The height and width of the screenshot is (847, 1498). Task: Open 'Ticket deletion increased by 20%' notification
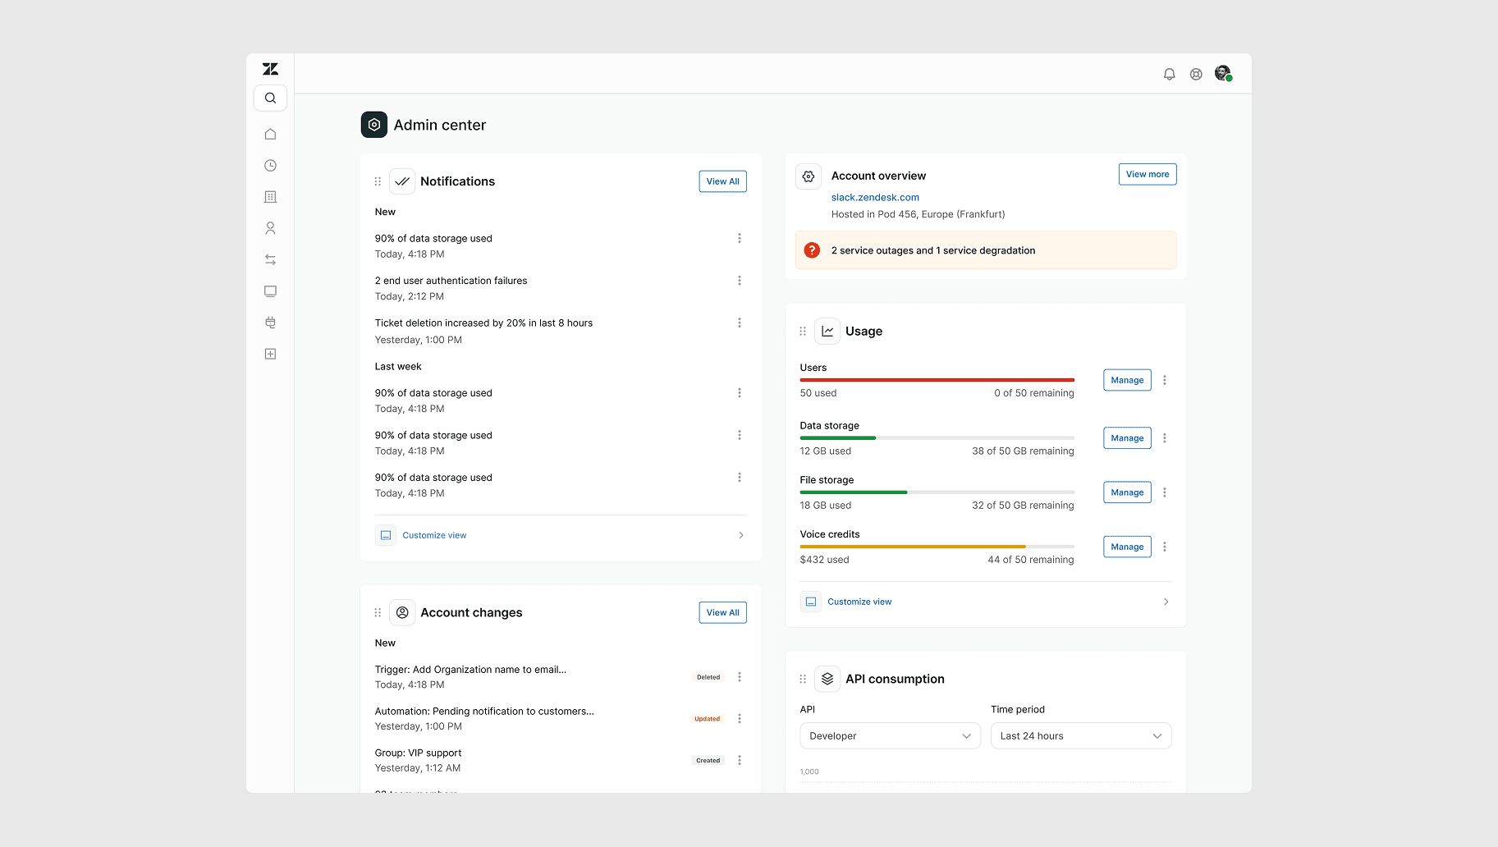click(483, 323)
